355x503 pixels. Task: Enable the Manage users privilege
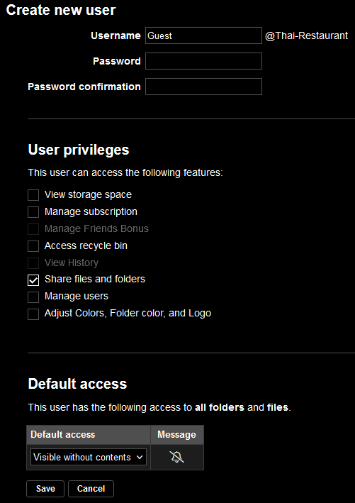pos(33,297)
